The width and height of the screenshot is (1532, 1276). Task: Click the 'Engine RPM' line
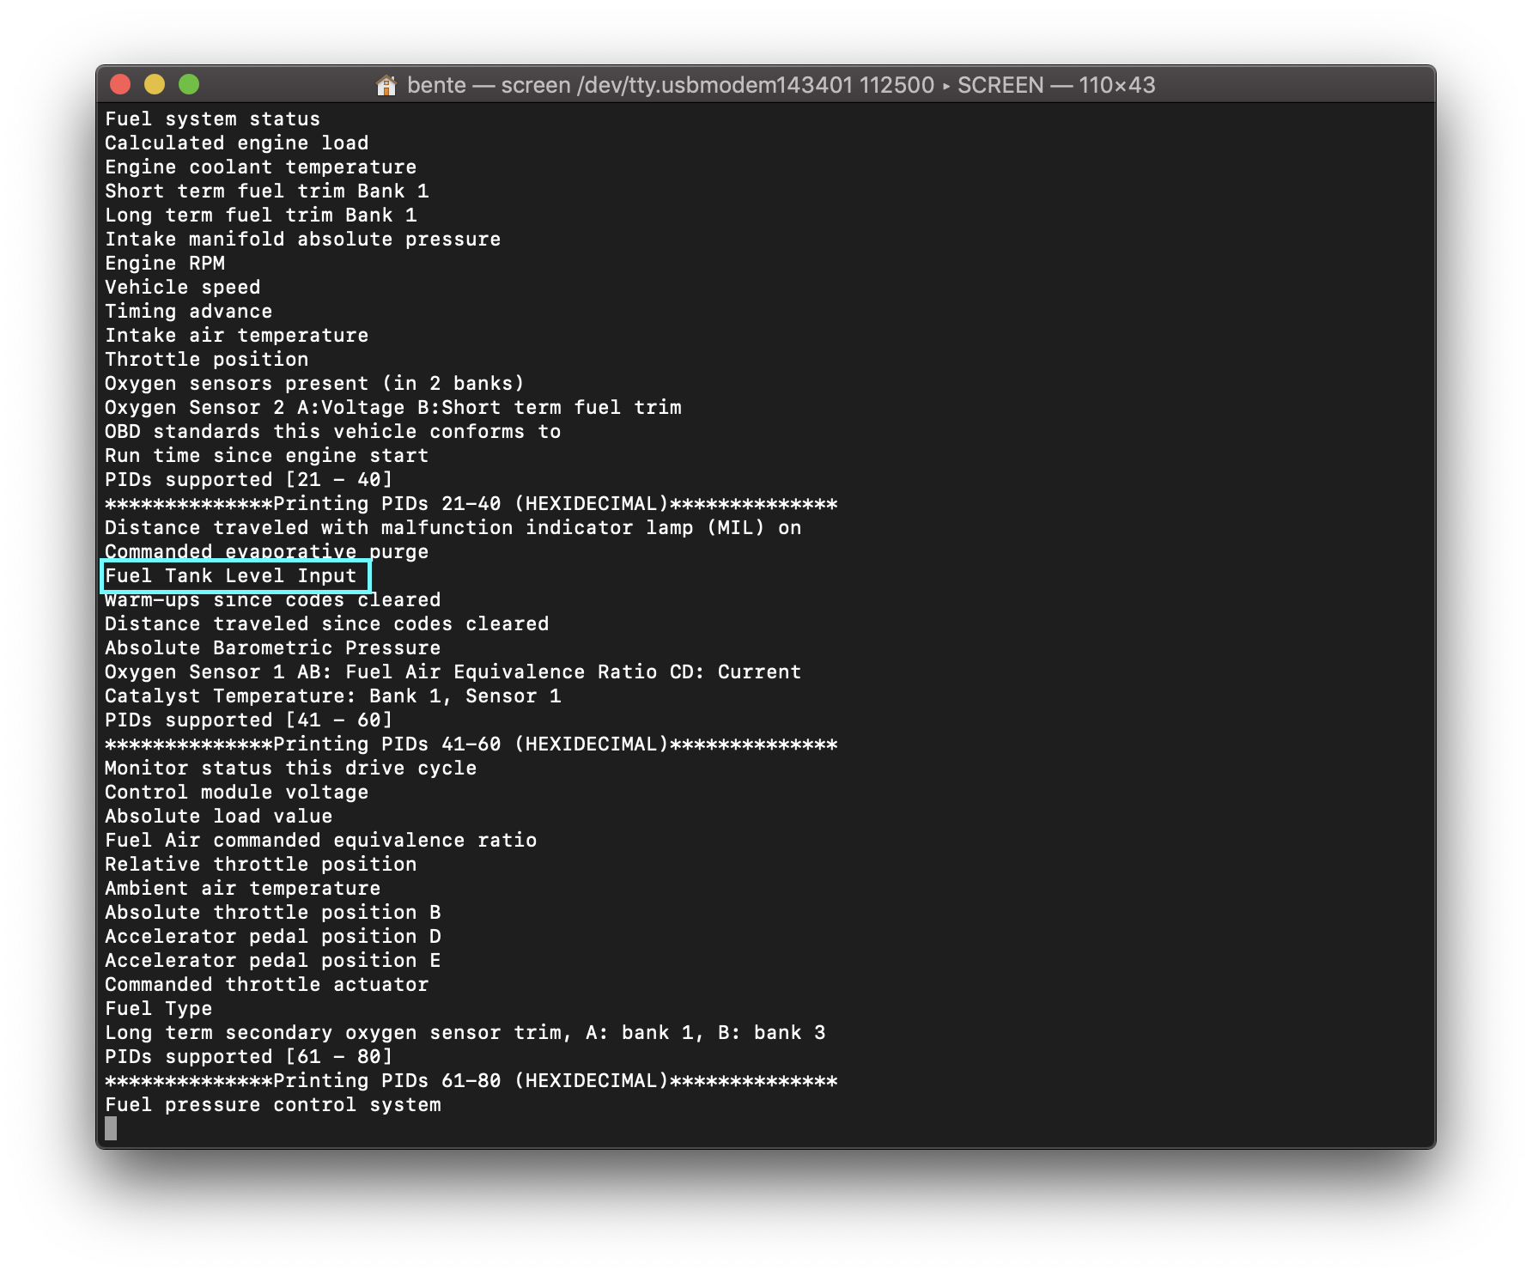click(165, 264)
